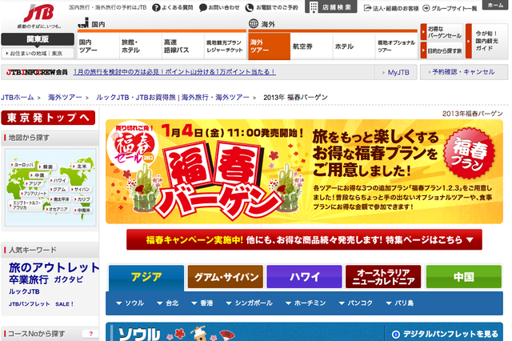Select 航空券 menu item
512x341 pixels.
coord(311,46)
